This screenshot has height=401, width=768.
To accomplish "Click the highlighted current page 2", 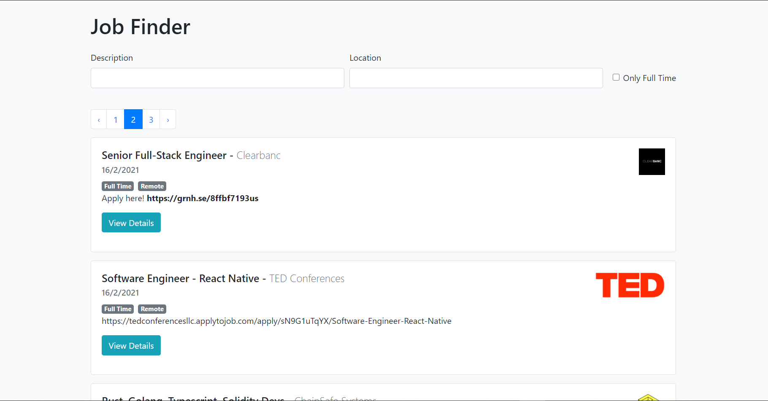I will (133, 119).
